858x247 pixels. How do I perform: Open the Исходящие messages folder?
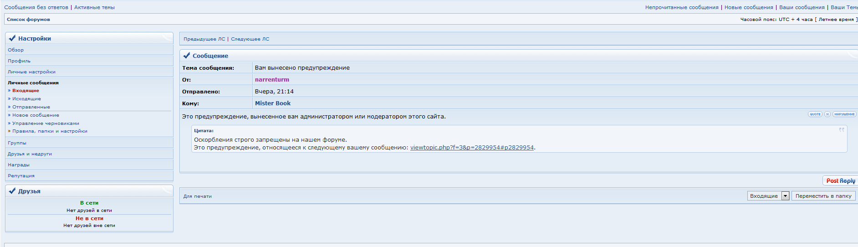(x=26, y=99)
